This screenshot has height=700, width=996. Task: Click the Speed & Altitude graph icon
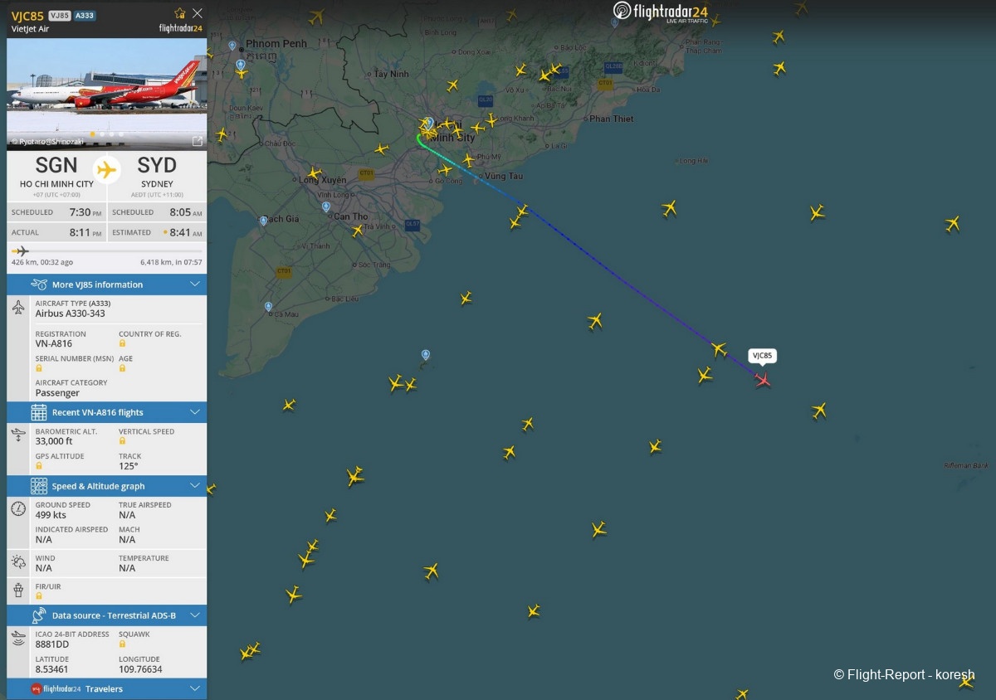(x=39, y=486)
